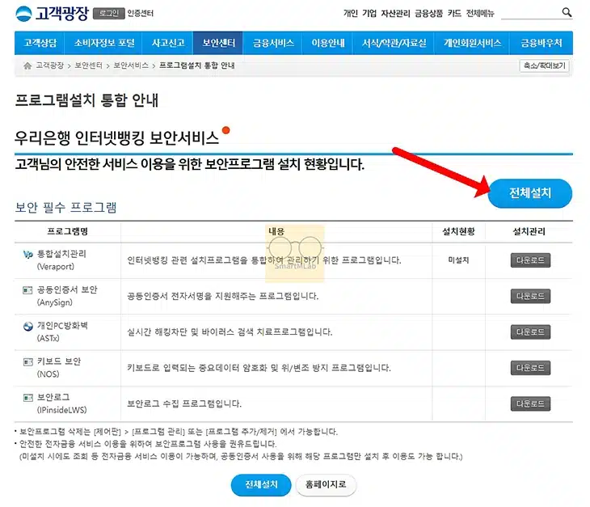Open the 금융바우처 menu tab

(x=541, y=43)
